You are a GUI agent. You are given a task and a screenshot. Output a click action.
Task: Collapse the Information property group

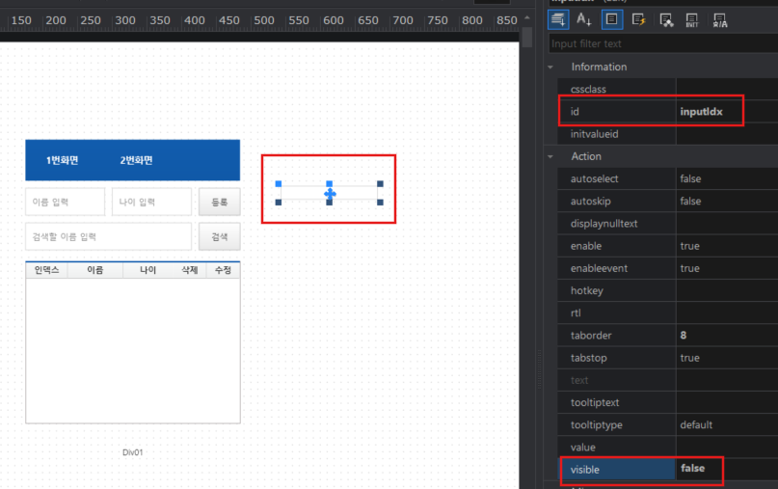(550, 67)
